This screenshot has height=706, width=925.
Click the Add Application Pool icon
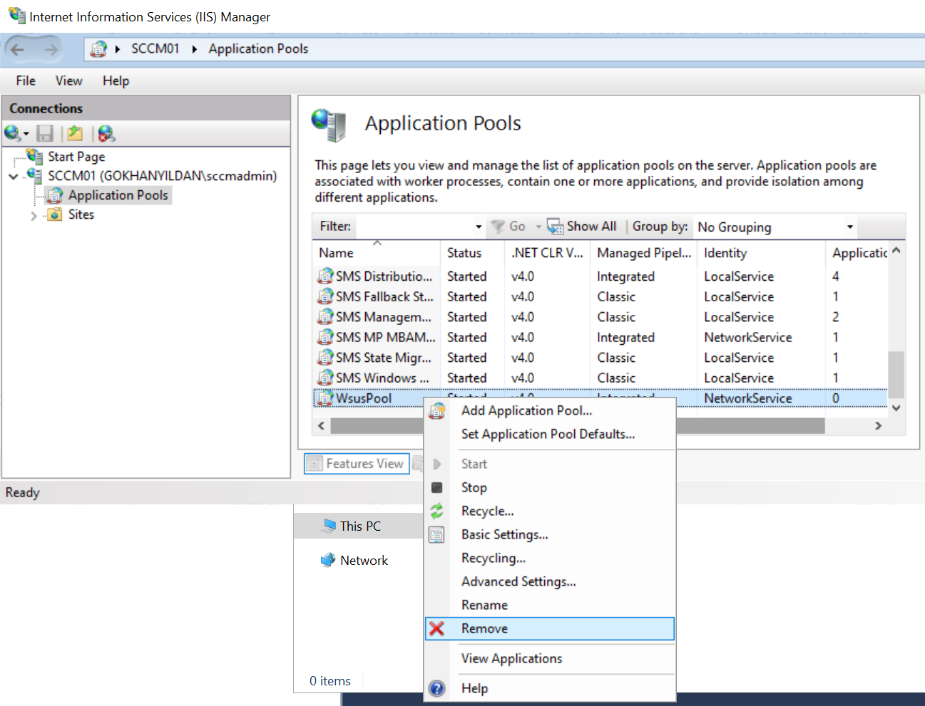click(437, 410)
